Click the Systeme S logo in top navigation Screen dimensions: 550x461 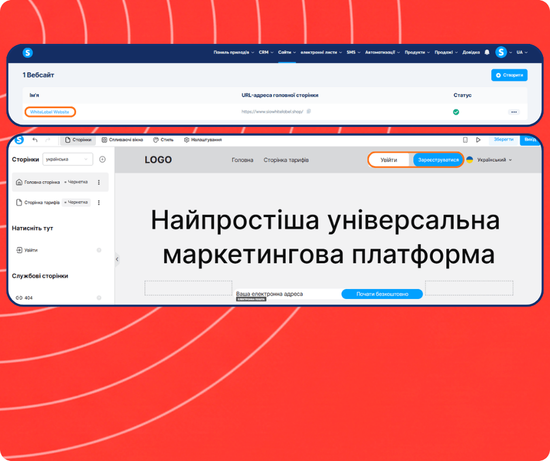point(27,53)
